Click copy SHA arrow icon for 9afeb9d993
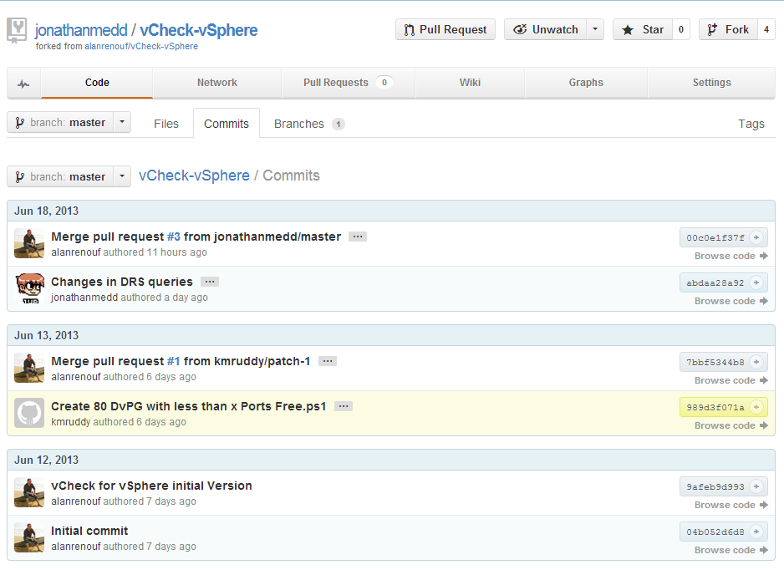The width and height of the screenshot is (784, 575). pyautogui.click(x=756, y=486)
